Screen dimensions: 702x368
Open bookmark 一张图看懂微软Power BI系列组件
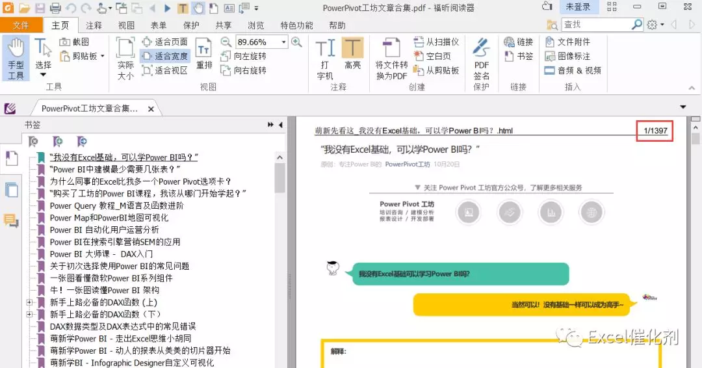(x=111, y=278)
